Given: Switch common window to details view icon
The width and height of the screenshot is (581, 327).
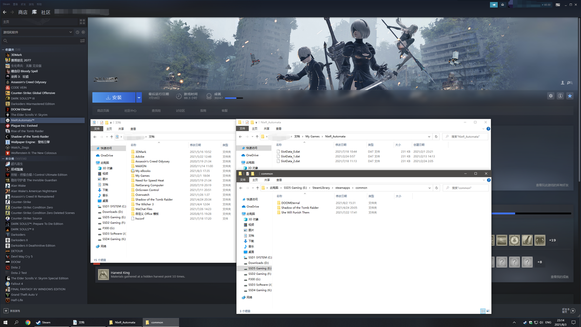Looking at the screenshot, I should pos(483,311).
